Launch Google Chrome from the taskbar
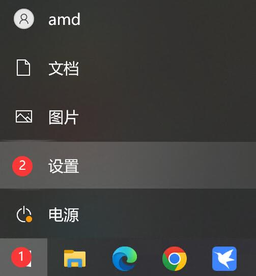 click(x=175, y=259)
